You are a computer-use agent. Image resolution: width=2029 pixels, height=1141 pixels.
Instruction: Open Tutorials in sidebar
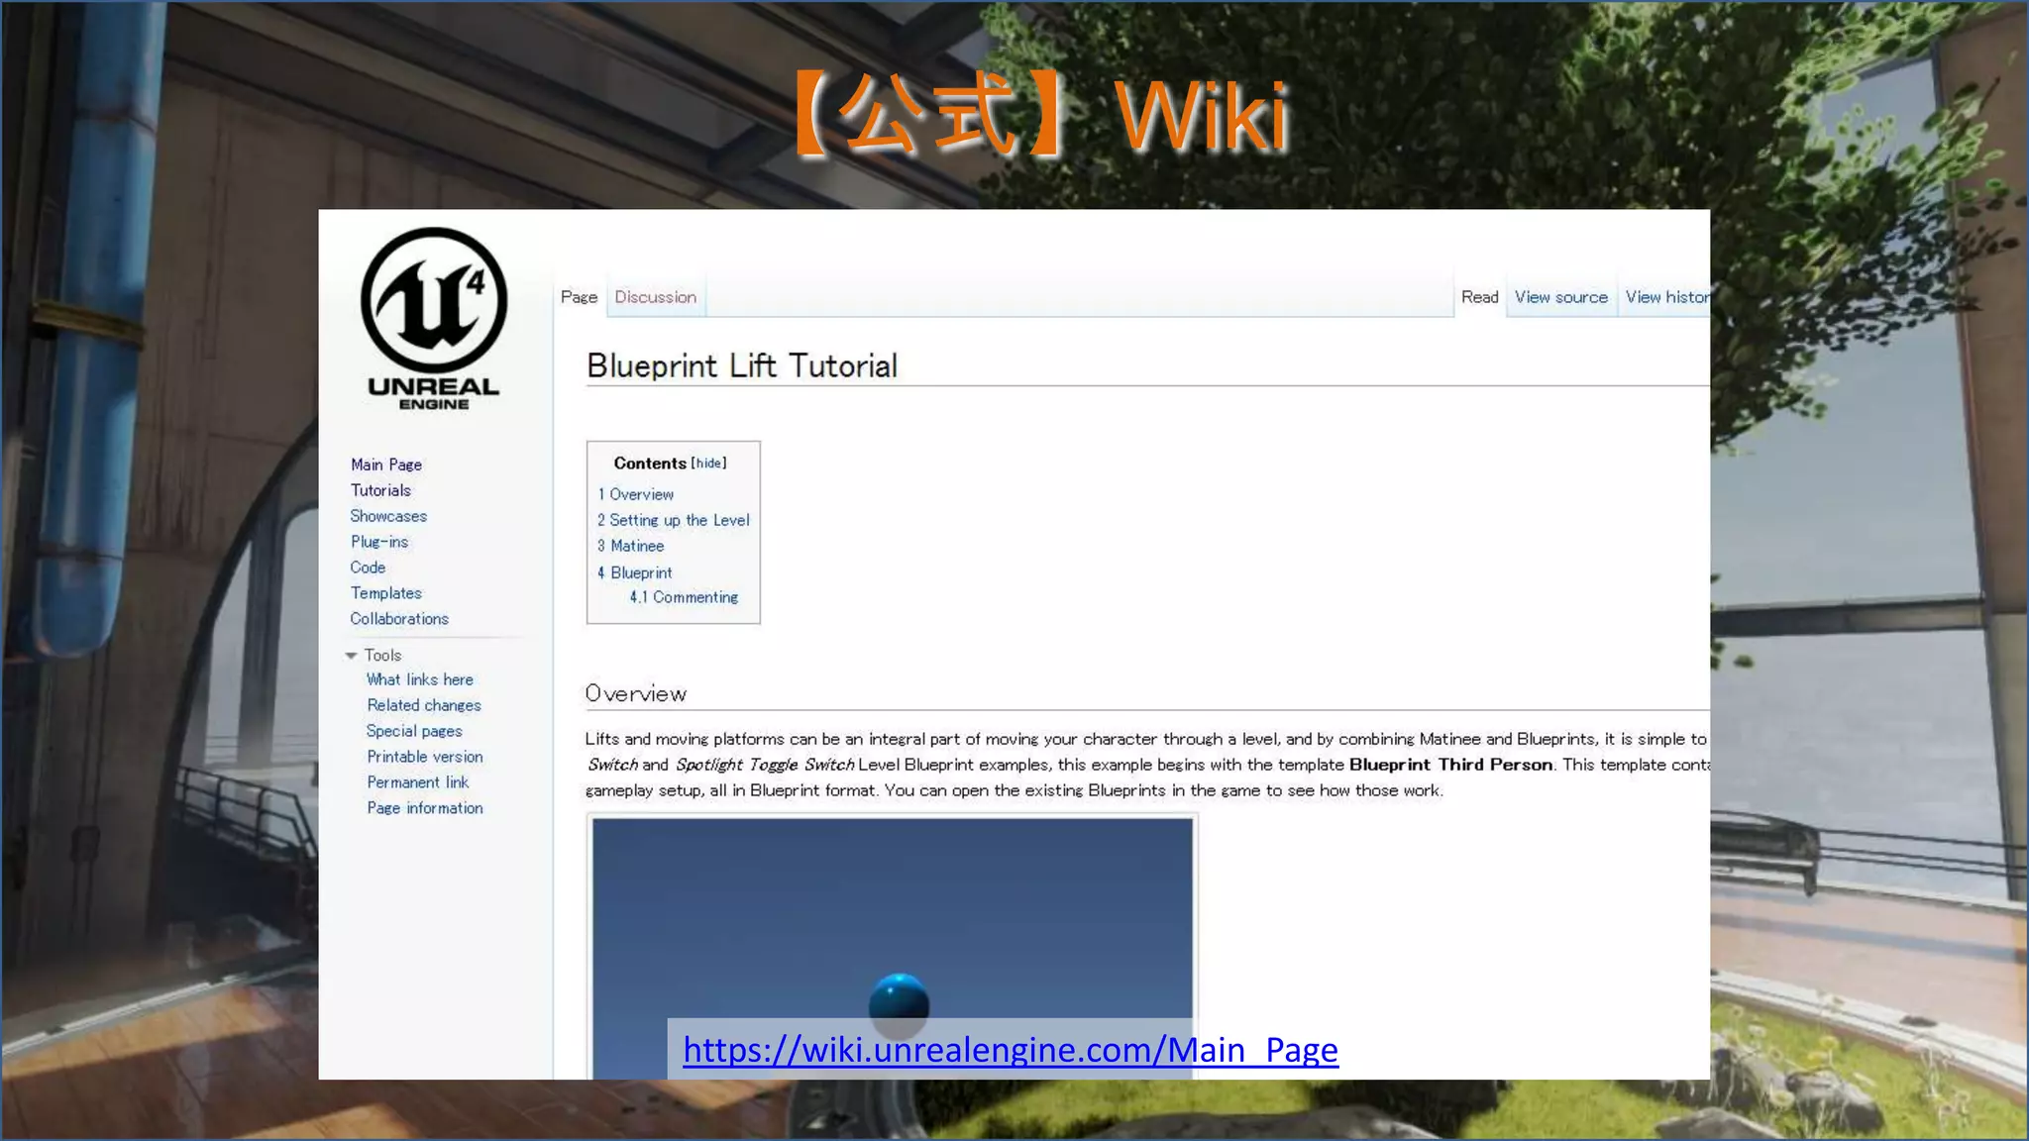[x=380, y=490]
